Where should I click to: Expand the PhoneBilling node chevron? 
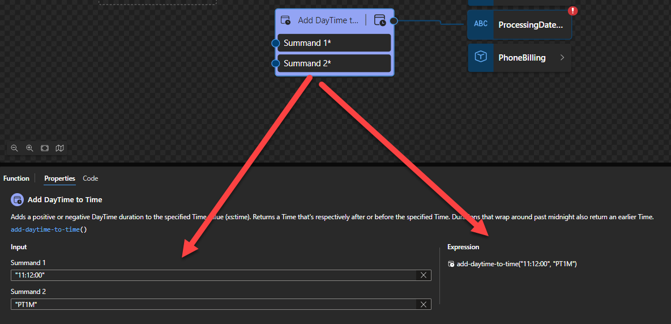click(562, 58)
